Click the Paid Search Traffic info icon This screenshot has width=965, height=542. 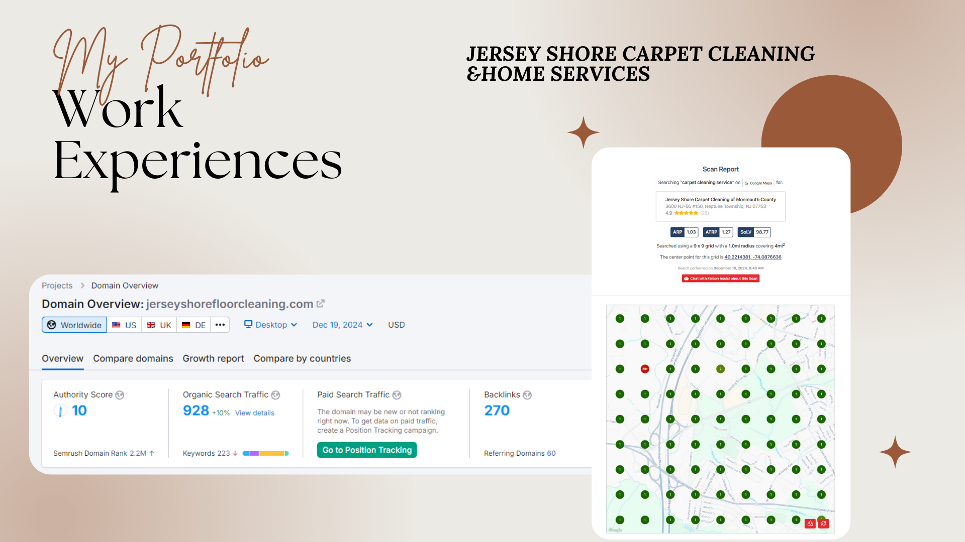[397, 395]
